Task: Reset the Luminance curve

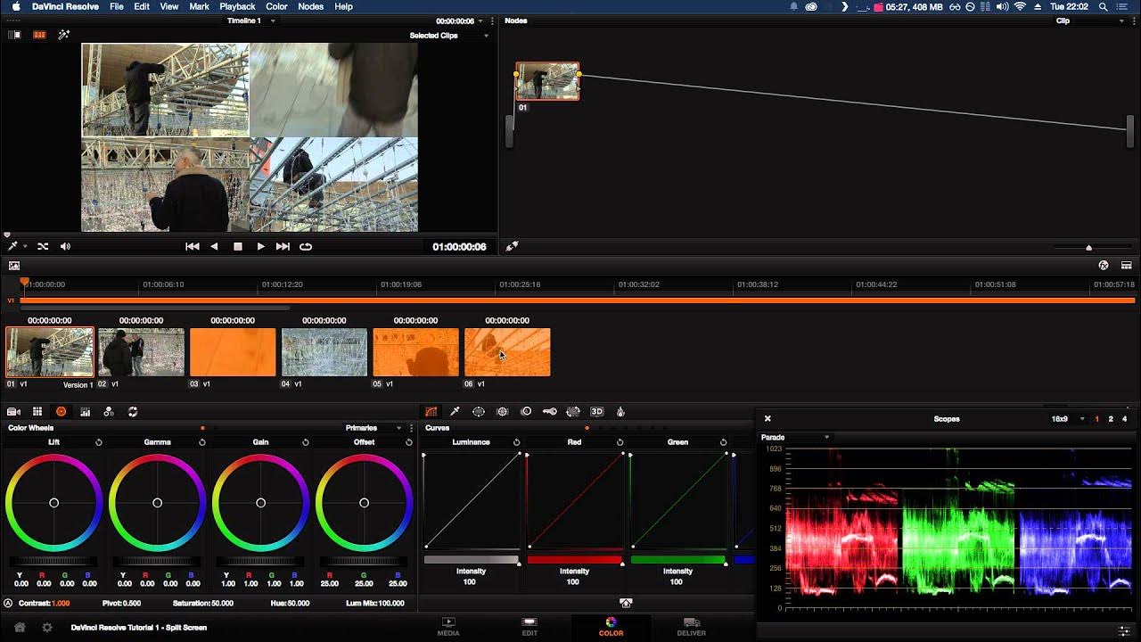Action: tap(516, 442)
